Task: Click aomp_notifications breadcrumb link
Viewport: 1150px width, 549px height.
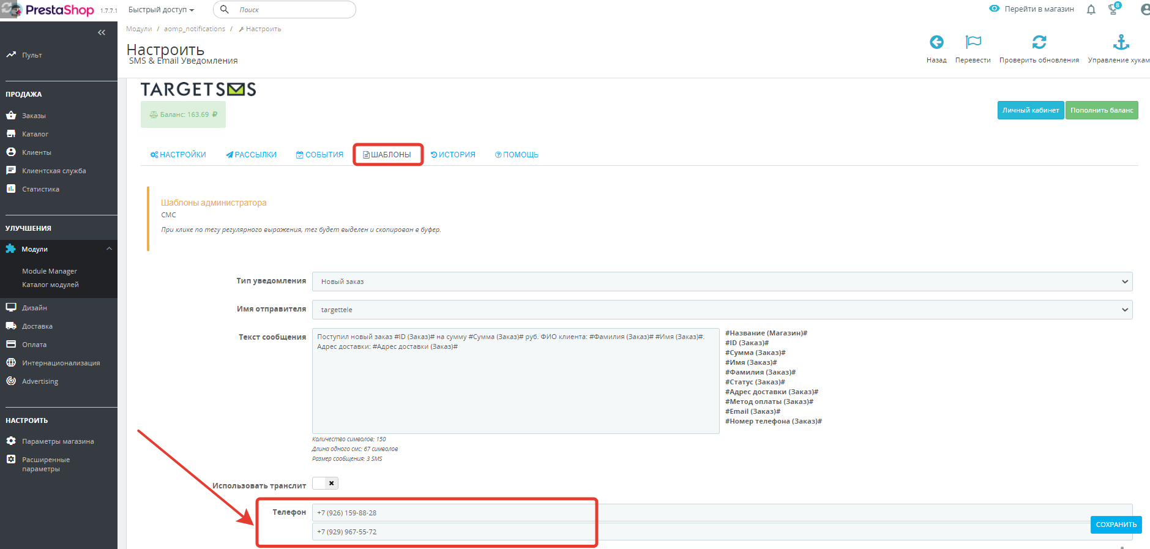Action: (x=195, y=29)
